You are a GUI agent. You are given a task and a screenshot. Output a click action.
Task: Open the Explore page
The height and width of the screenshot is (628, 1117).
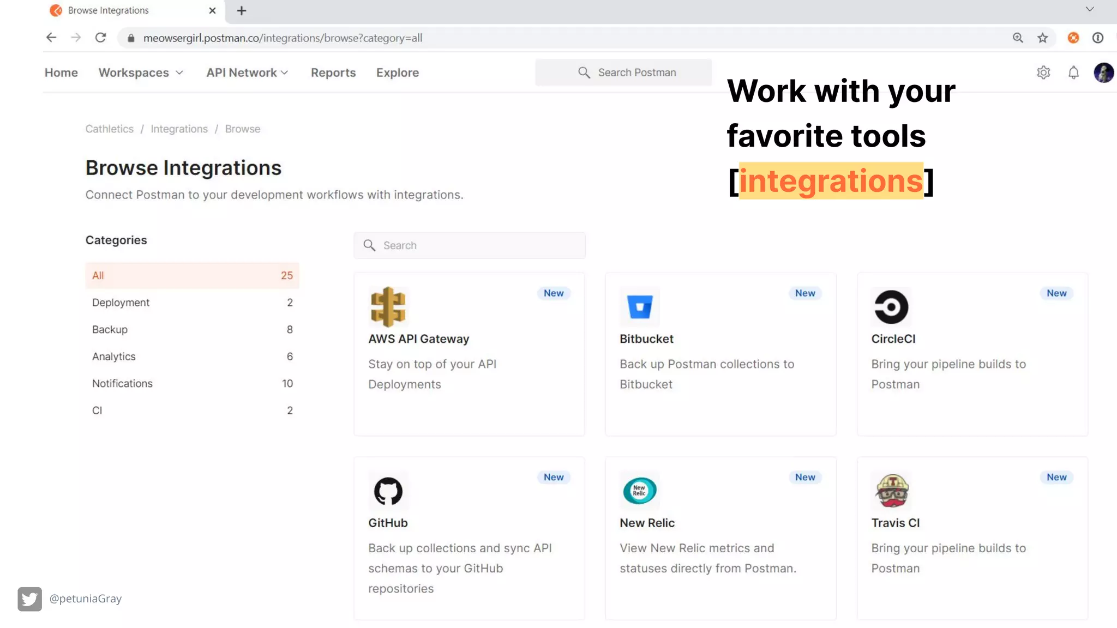(x=398, y=73)
